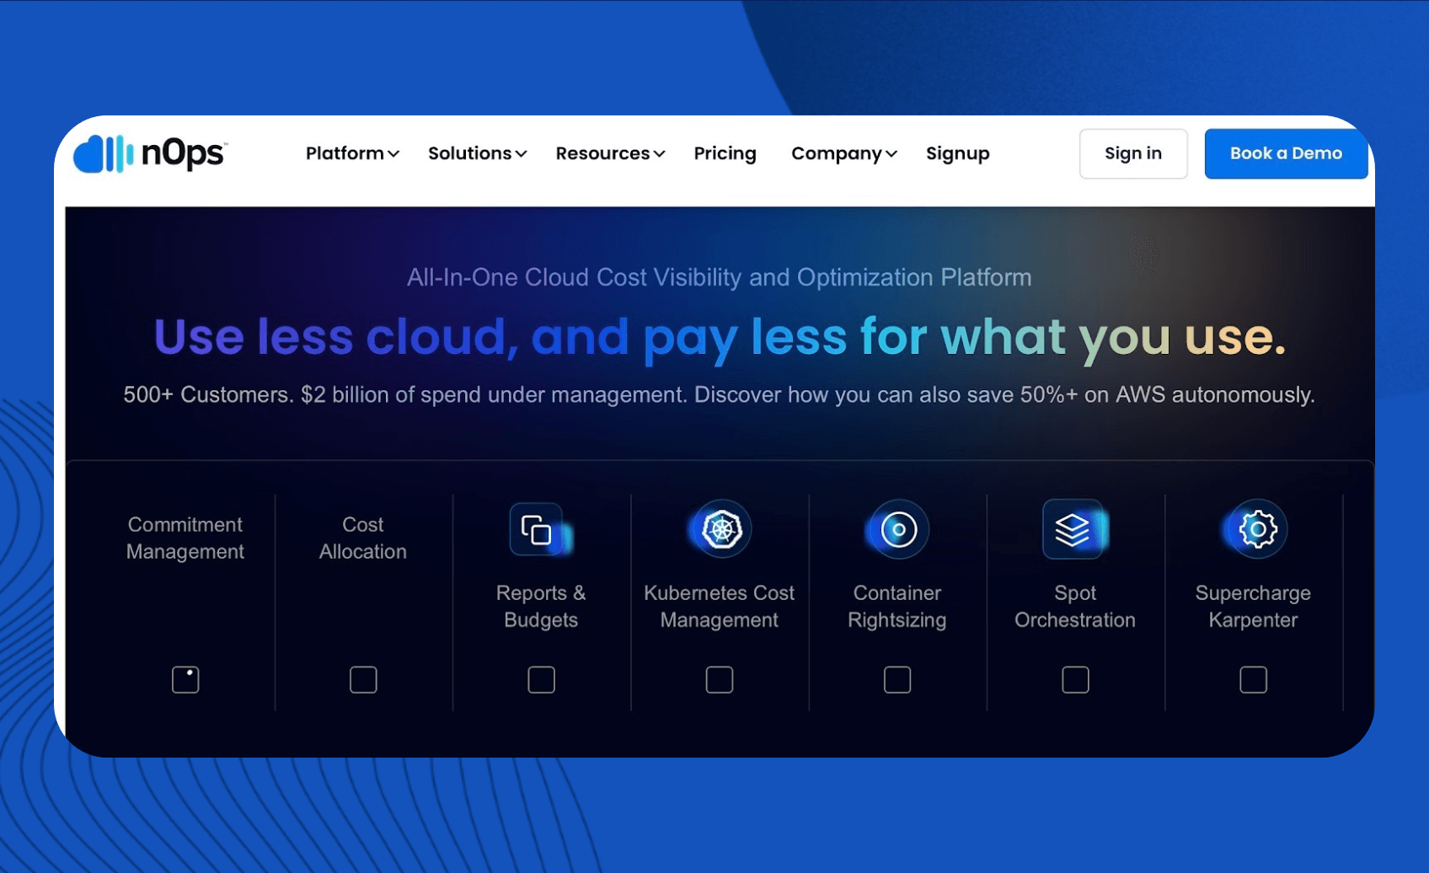Toggle the Spot Orchestration checkbox
Screen dimensions: 1429x873
tap(1075, 679)
